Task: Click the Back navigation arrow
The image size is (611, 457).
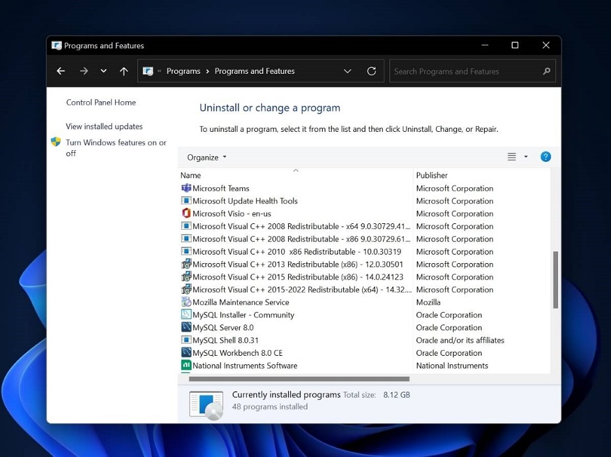Action: point(61,71)
